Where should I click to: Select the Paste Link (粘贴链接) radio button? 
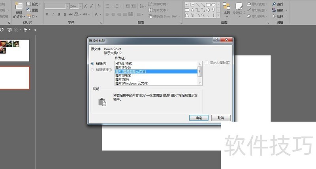[92, 70]
